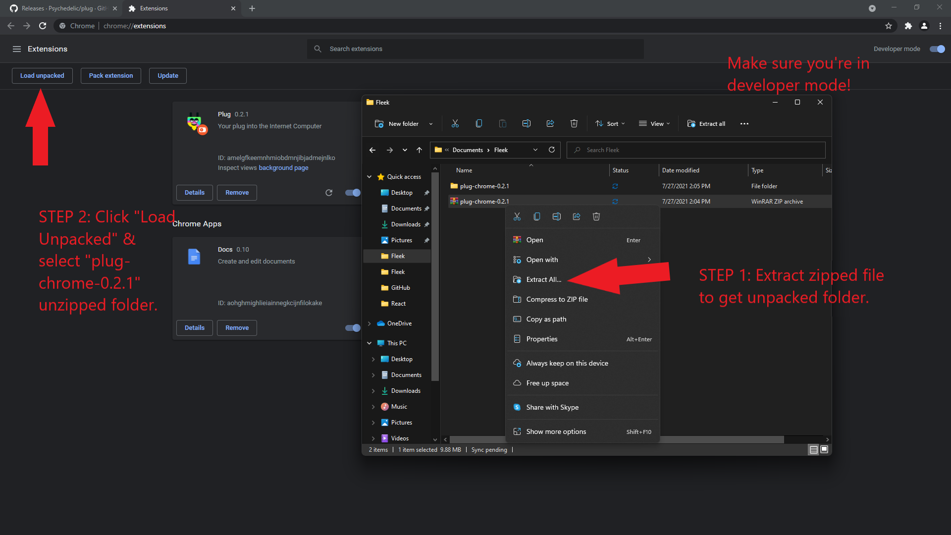Open React folder in navigation pane
Viewport: 951px width, 535px height.
(398, 304)
